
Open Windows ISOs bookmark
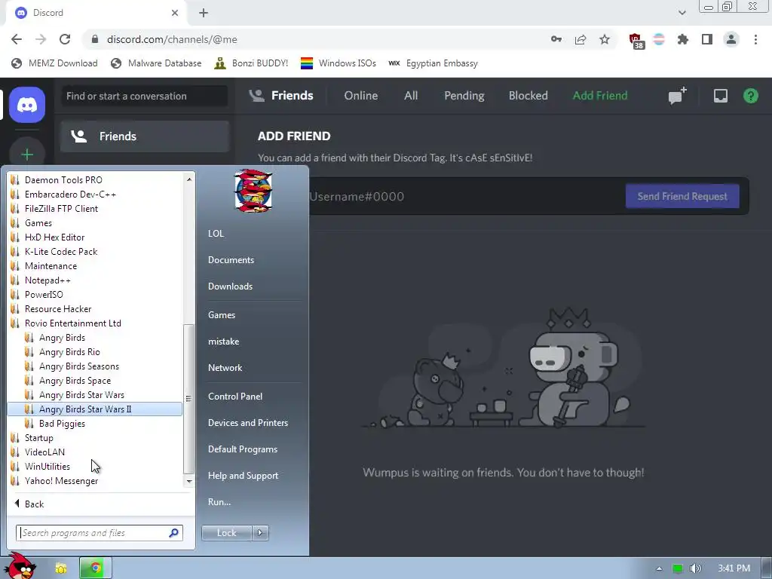tap(339, 63)
